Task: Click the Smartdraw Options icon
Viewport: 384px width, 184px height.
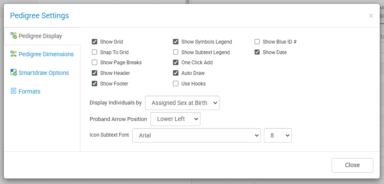Action: coord(14,73)
